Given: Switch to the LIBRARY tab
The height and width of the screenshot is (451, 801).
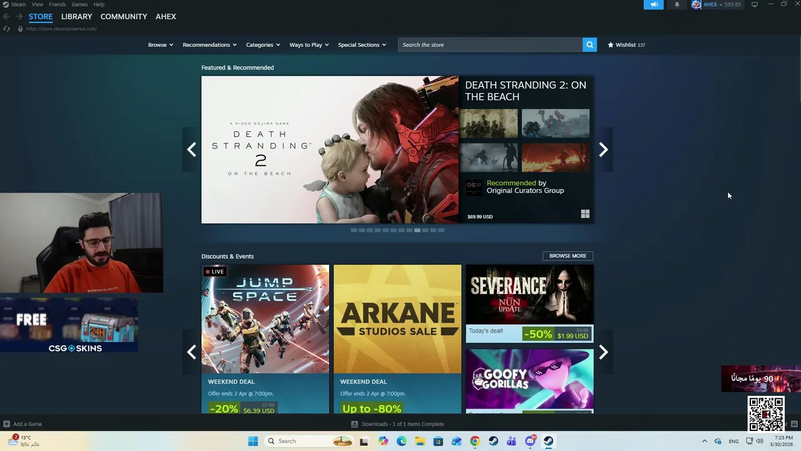Looking at the screenshot, I should 76,17.
